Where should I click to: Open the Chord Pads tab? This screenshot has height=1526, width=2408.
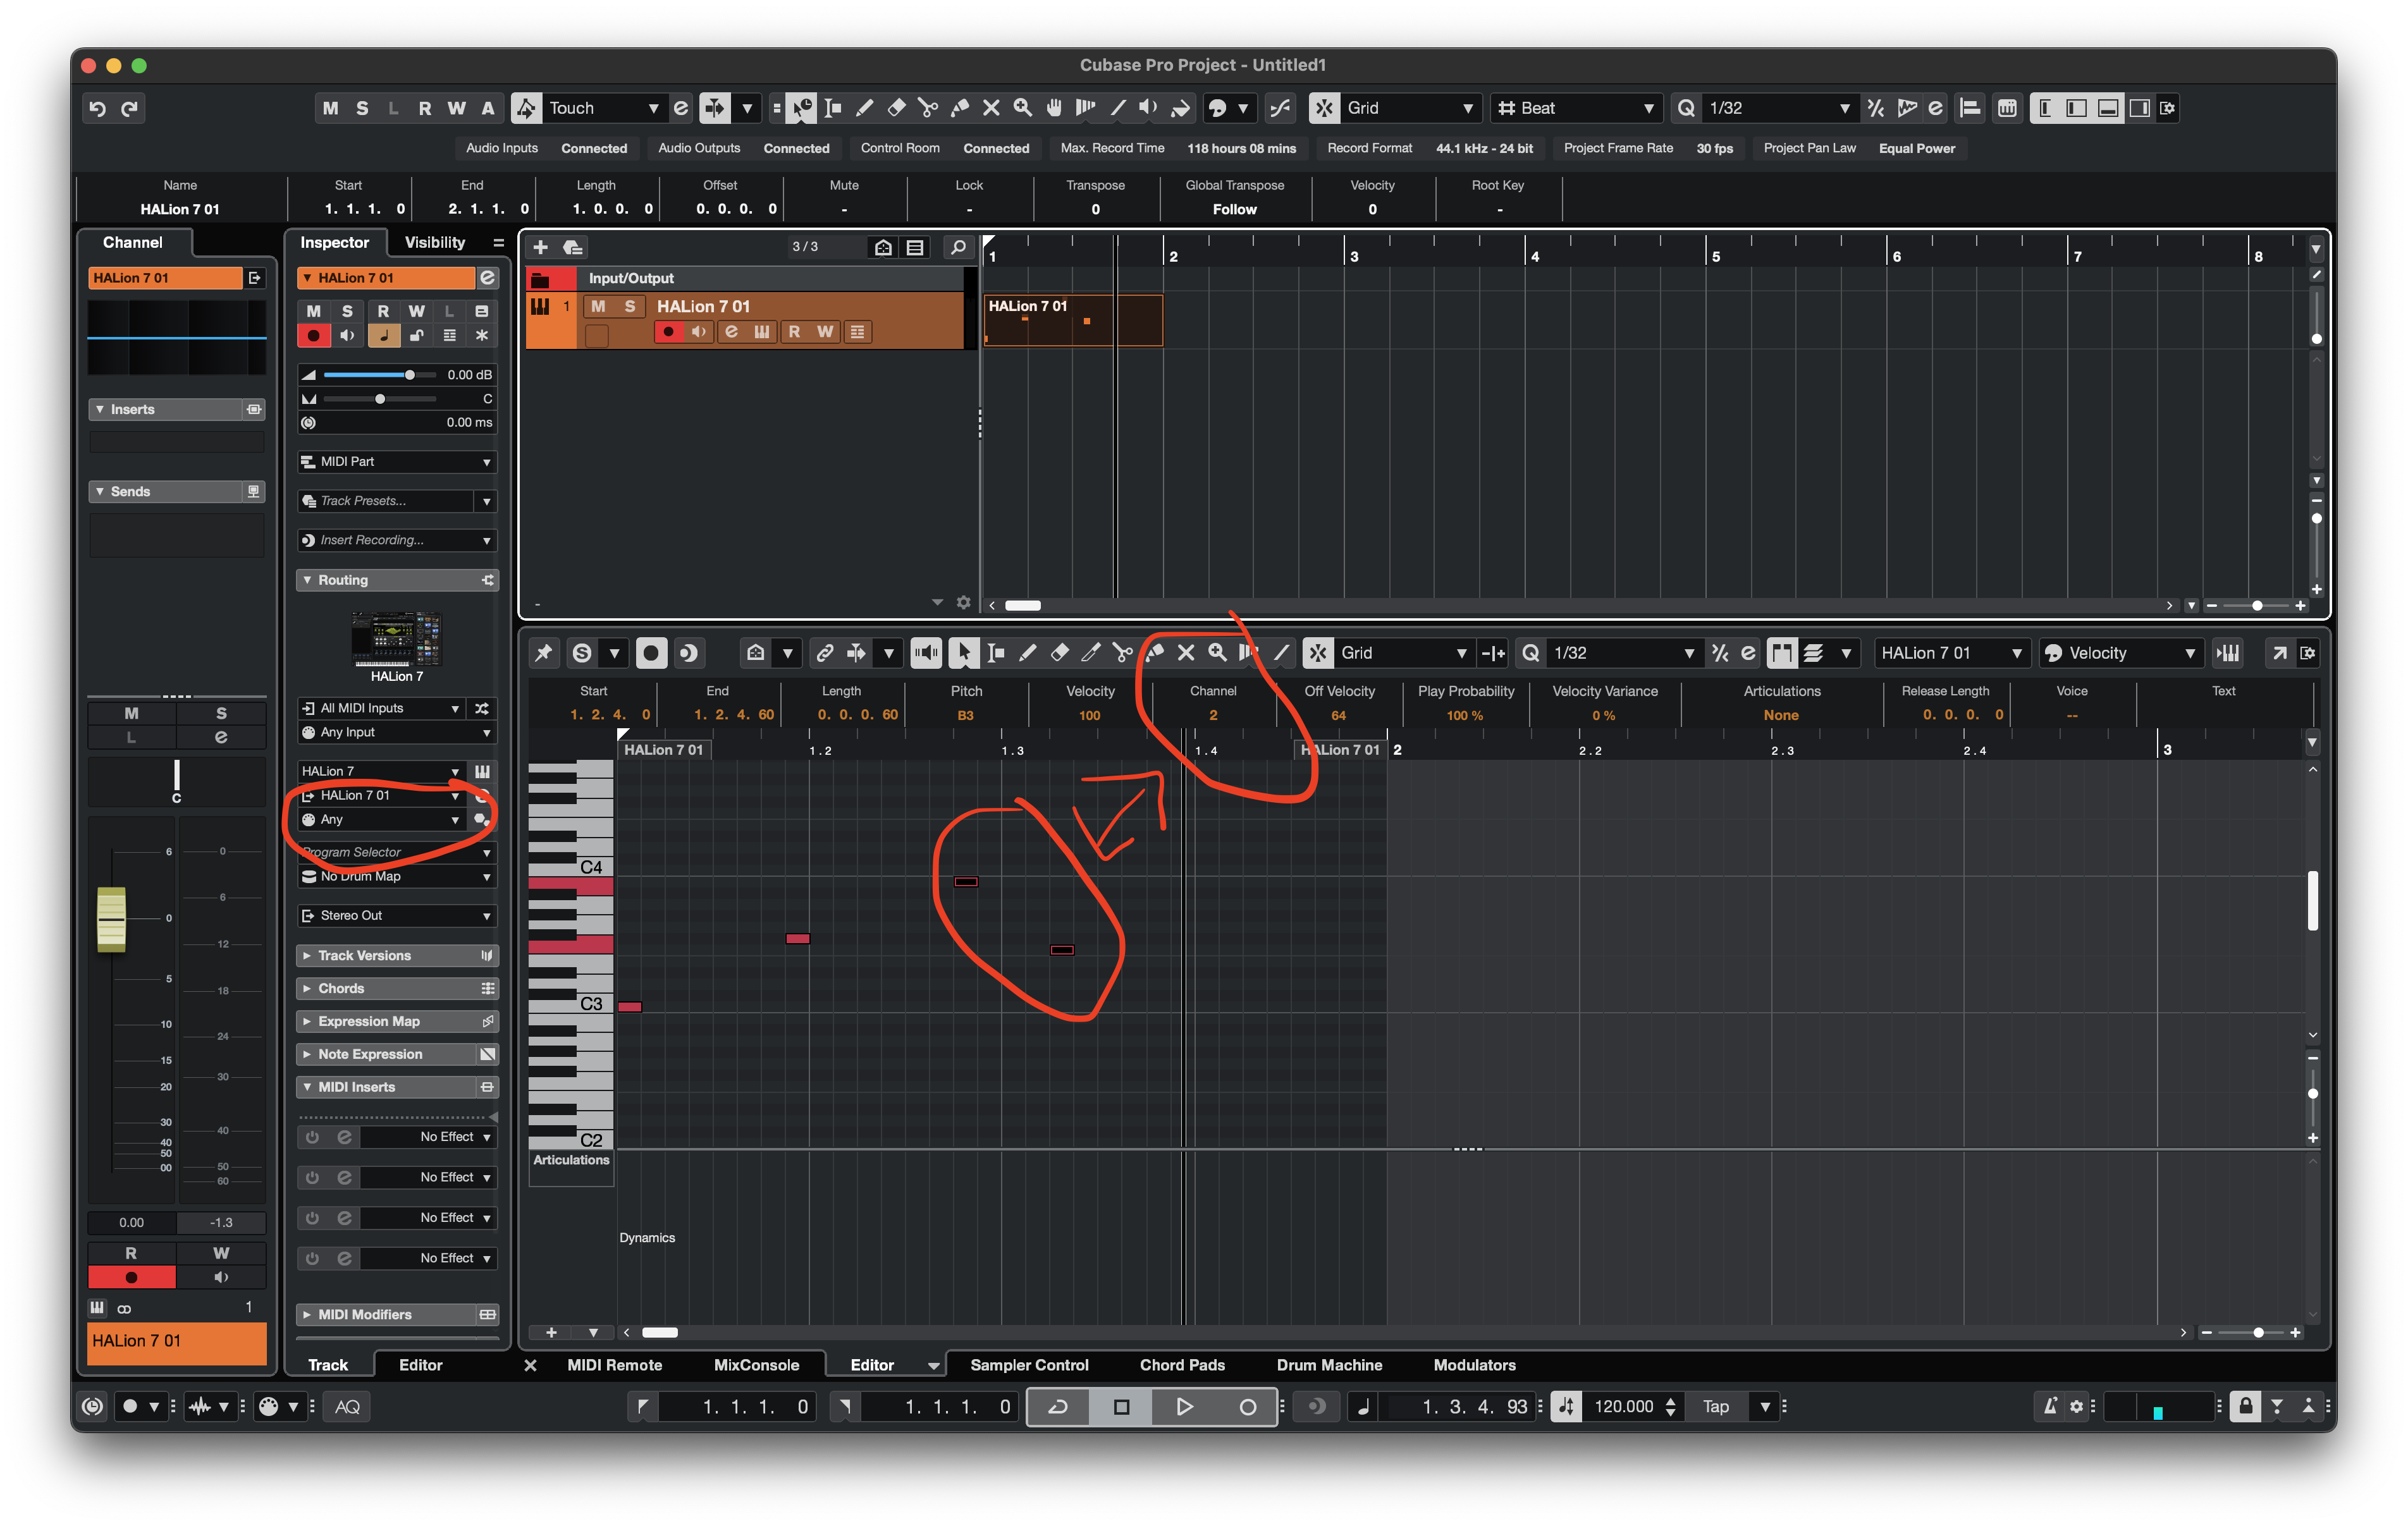[1181, 1365]
